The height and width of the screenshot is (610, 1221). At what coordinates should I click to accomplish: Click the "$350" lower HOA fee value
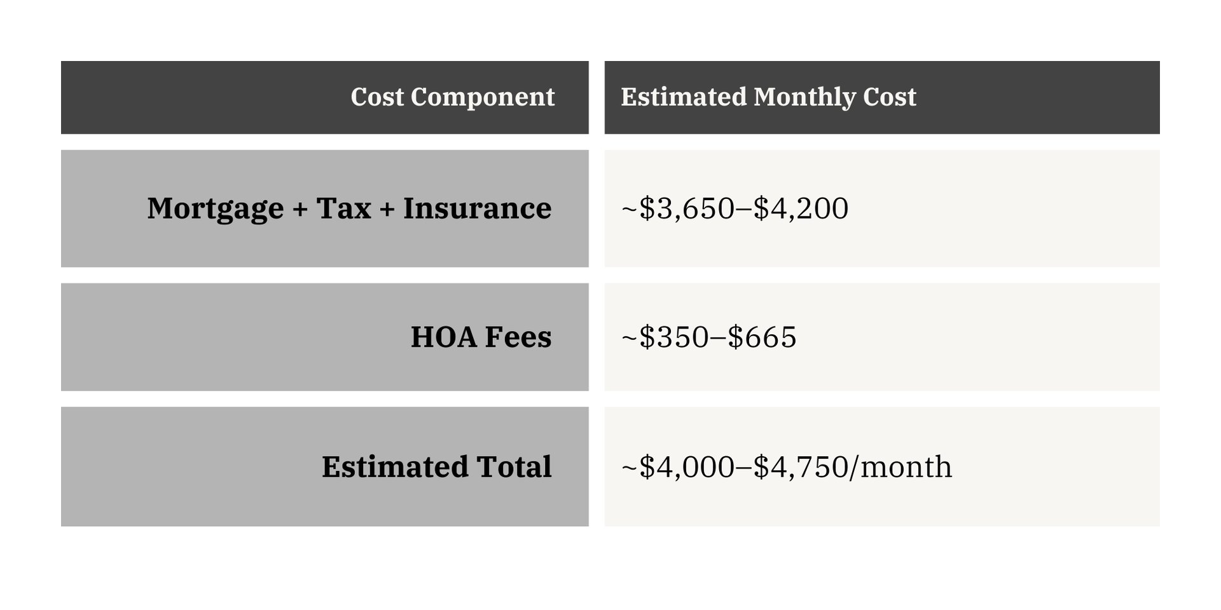coord(673,337)
